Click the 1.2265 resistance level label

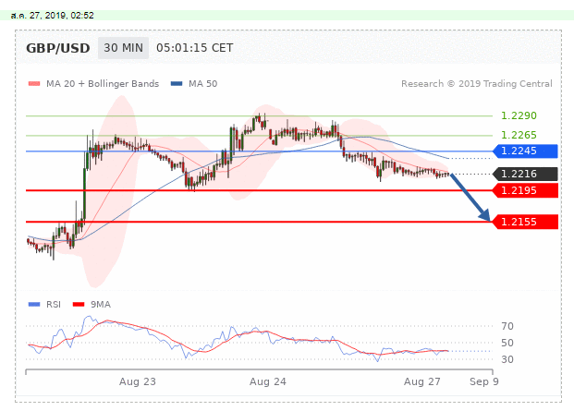click(519, 135)
